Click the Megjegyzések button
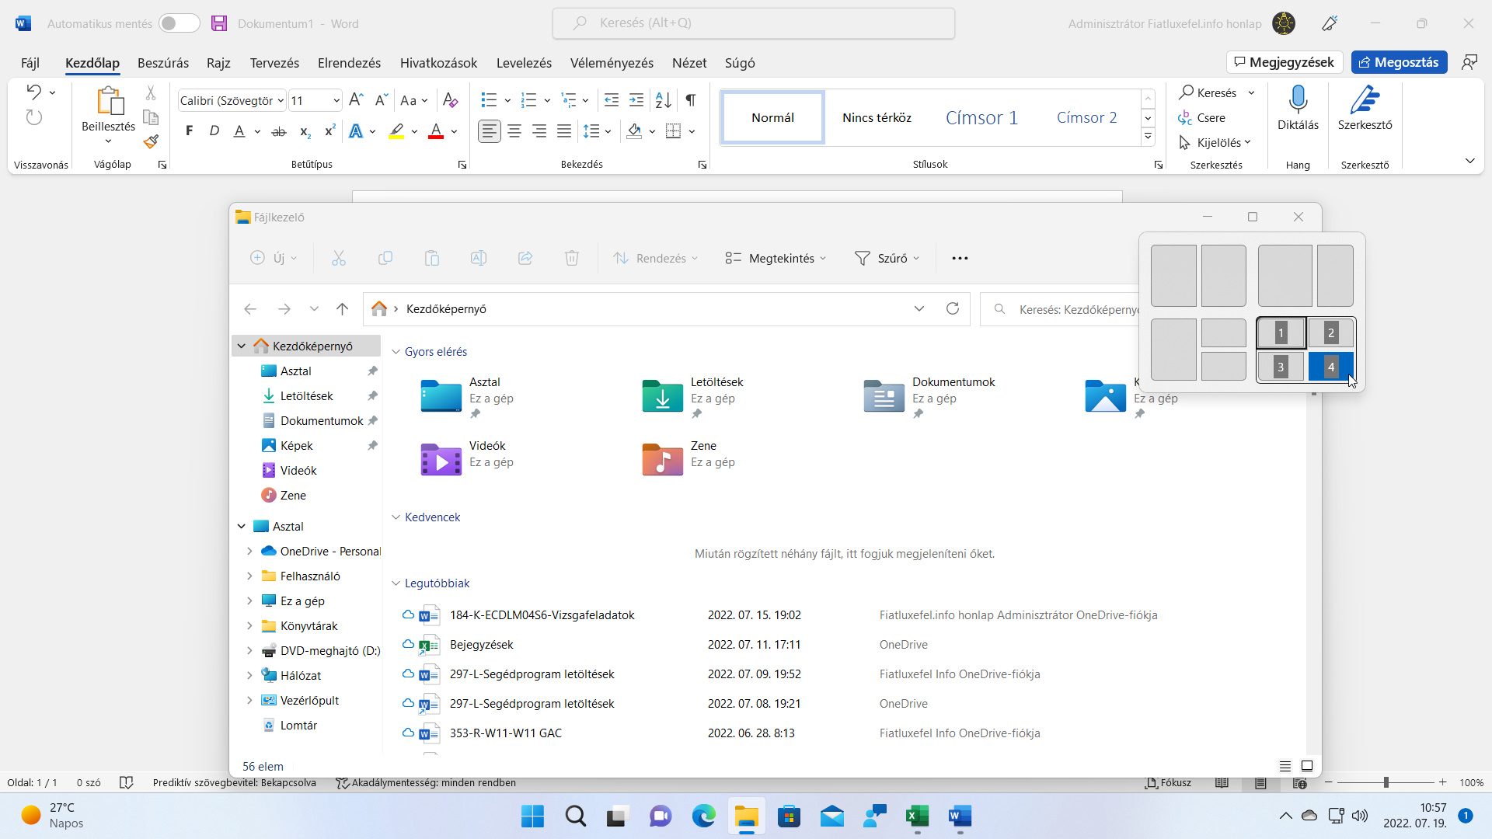1492x839 pixels. pos(1285,62)
